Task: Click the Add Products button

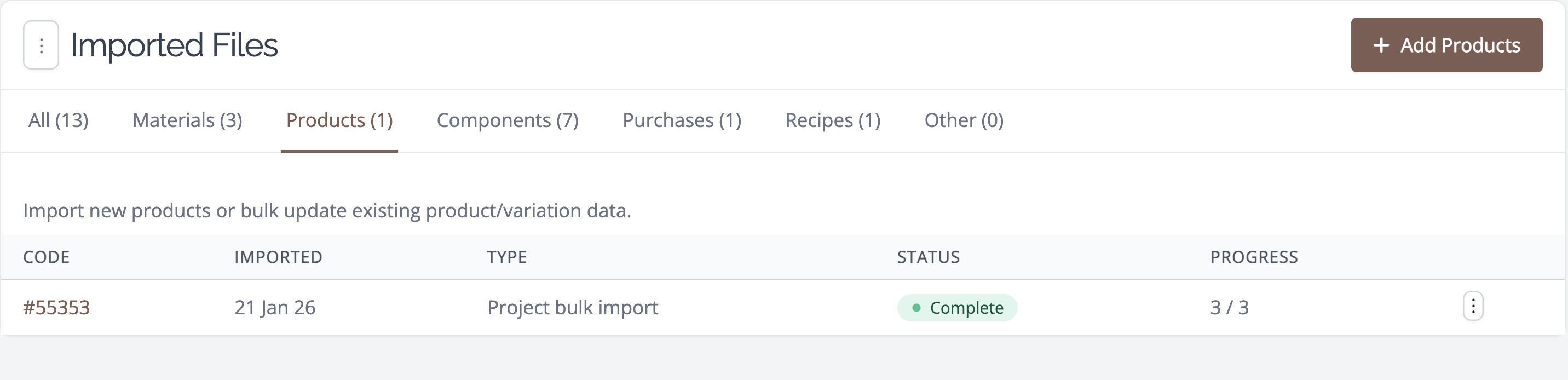Action: tap(1446, 45)
